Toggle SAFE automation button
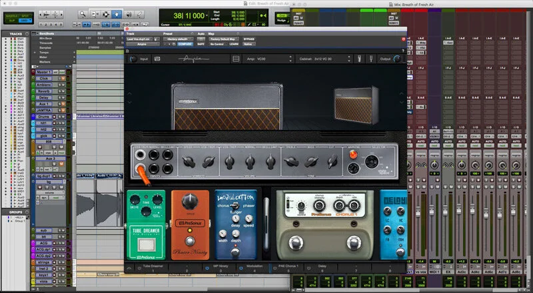The height and width of the screenshot is (293, 533). tap(201, 44)
